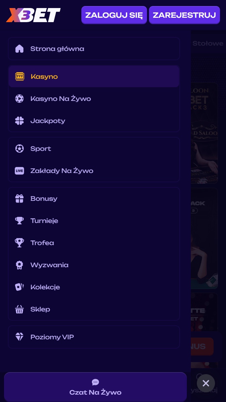This screenshot has width=226, height=402.
Task: Click the soccer ball Sport icon
Action: pos(19,149)
